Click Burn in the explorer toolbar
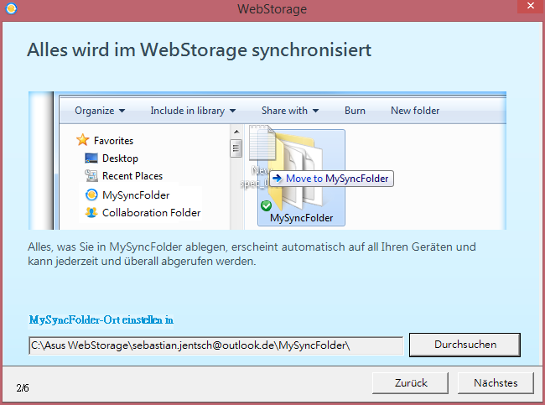Viewport: 545px width, 405px height. 355,111
